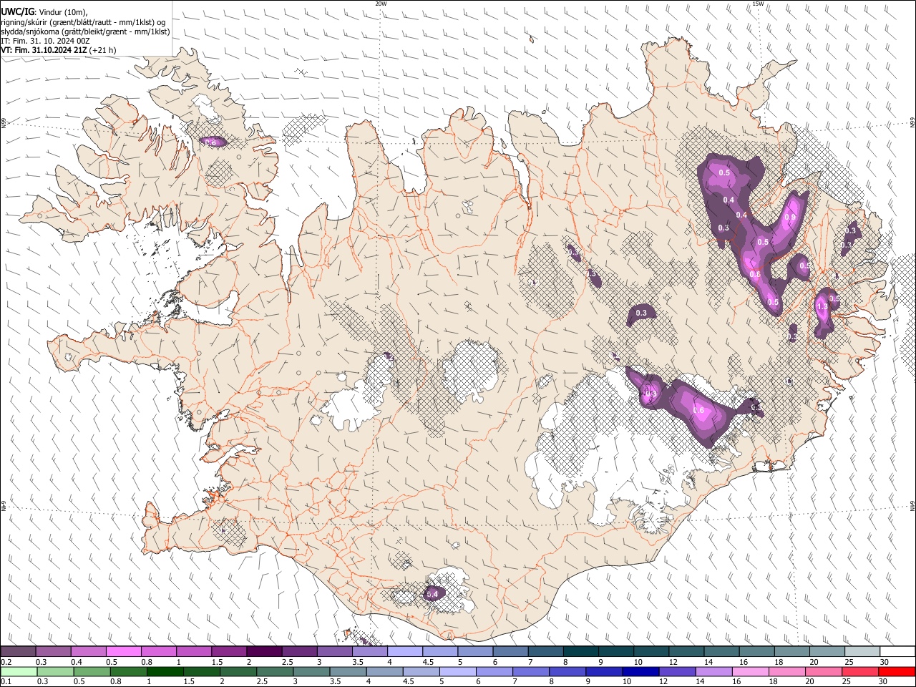Click the '0.9' precipitation value on the map
The height and width of the screenshot is (687, 916).
pos(790,218)
